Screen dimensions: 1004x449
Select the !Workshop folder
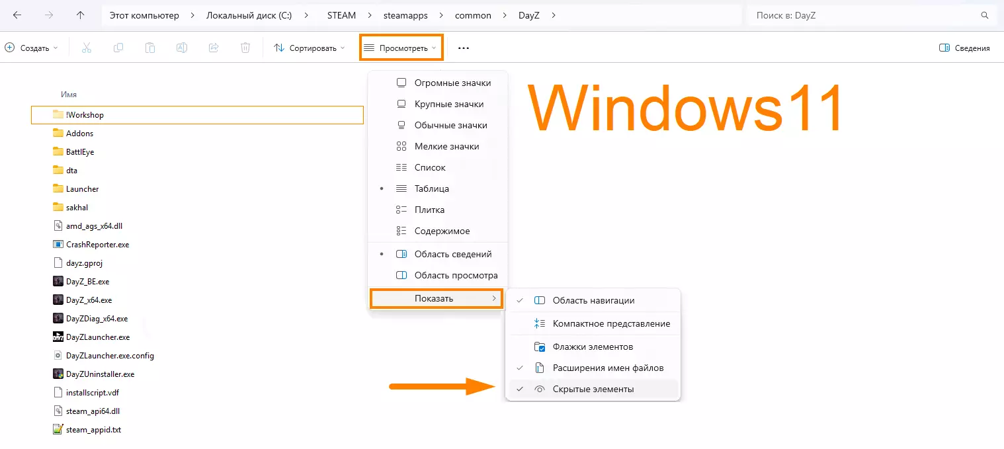click(x=197, y=114)
